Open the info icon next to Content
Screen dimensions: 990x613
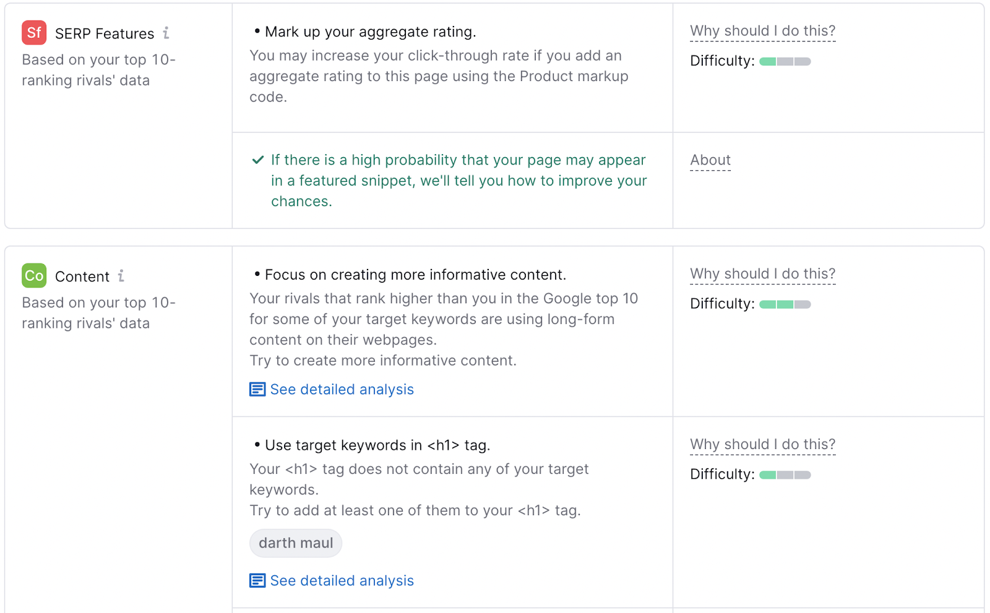pos(123,276)
